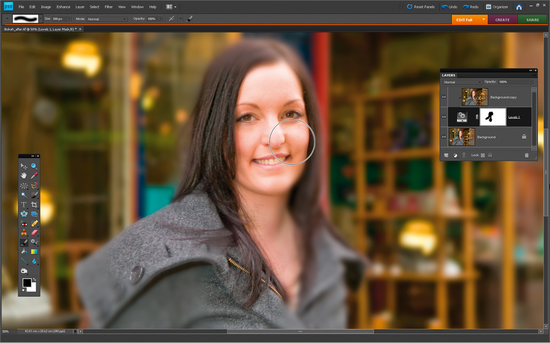Viewport: 550px width, 343px height.
Task: Select the Zoom tool in the toolbox
Action: 34,166
